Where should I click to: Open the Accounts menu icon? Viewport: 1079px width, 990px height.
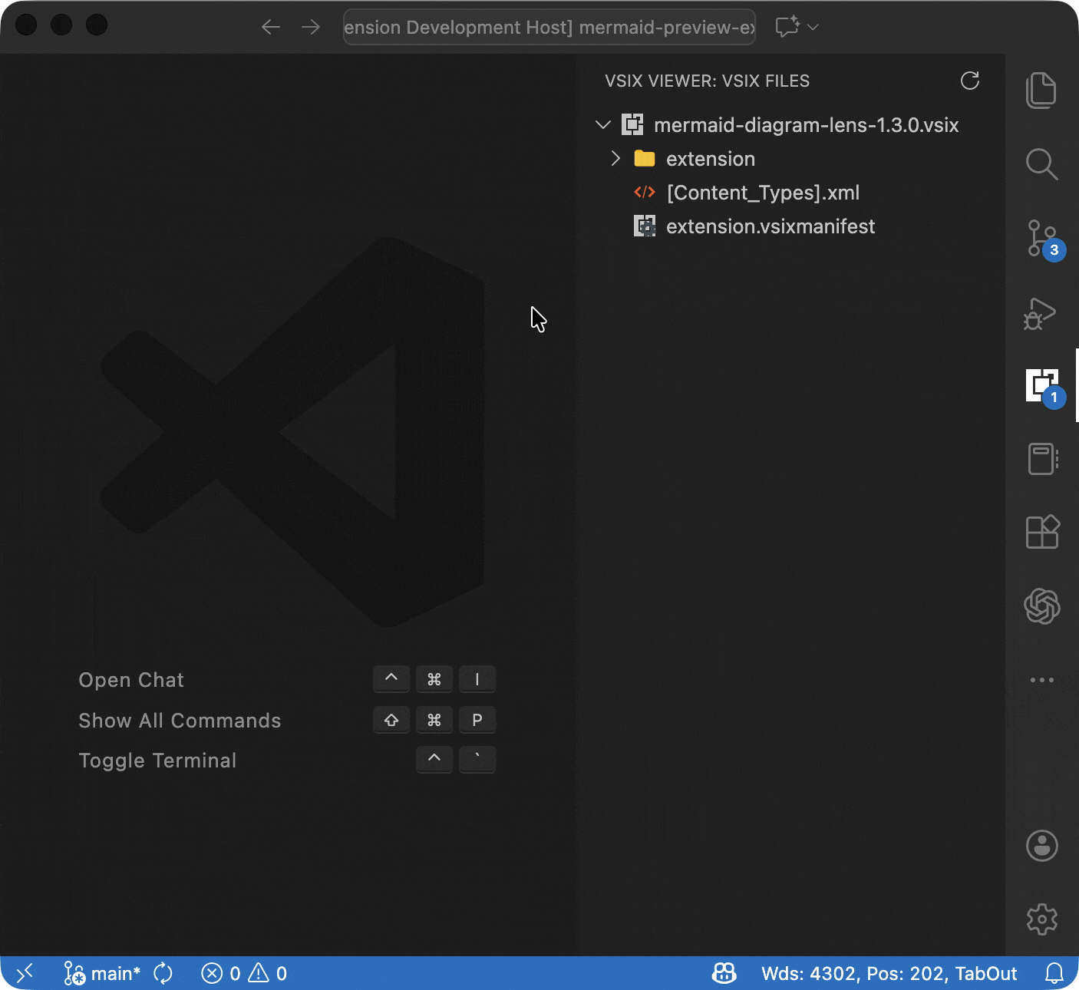pos(1041,846)
